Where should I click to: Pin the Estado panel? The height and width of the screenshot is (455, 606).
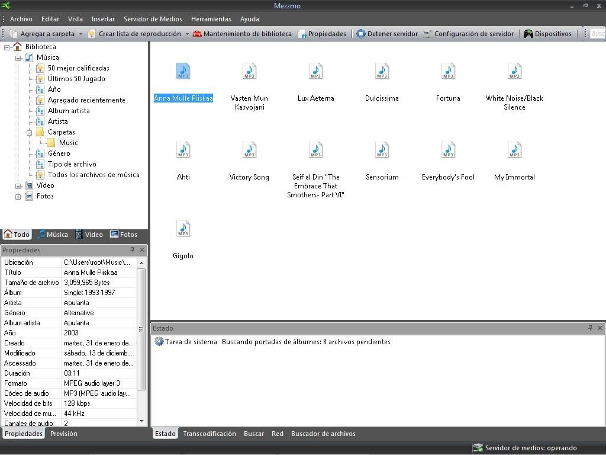point(590,328)
